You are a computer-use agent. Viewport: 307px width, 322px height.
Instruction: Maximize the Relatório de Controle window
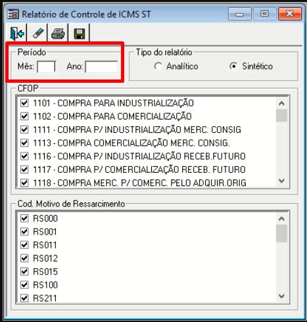(x=264, y=14)
